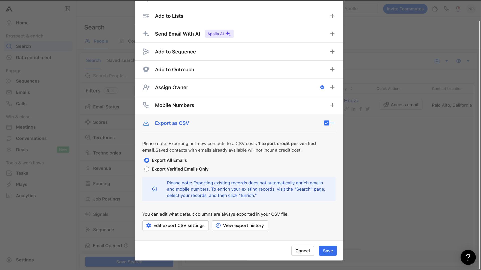Uncheck the Export as CSV checkbox
The height and width of the screenshot is (270, 481).
click(326, 123)
